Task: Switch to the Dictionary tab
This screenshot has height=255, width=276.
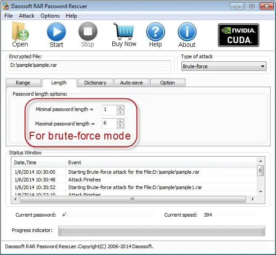Action: pos(96,83)
